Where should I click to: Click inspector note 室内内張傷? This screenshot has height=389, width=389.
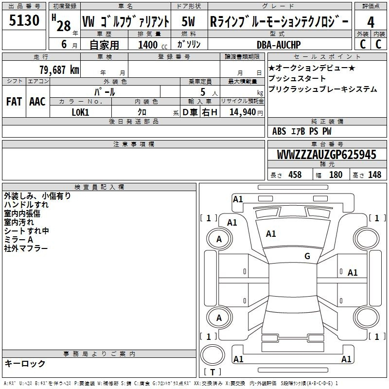tap(22, 213)
